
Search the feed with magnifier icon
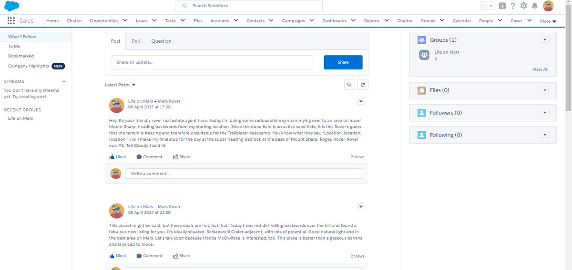[350, 85]
